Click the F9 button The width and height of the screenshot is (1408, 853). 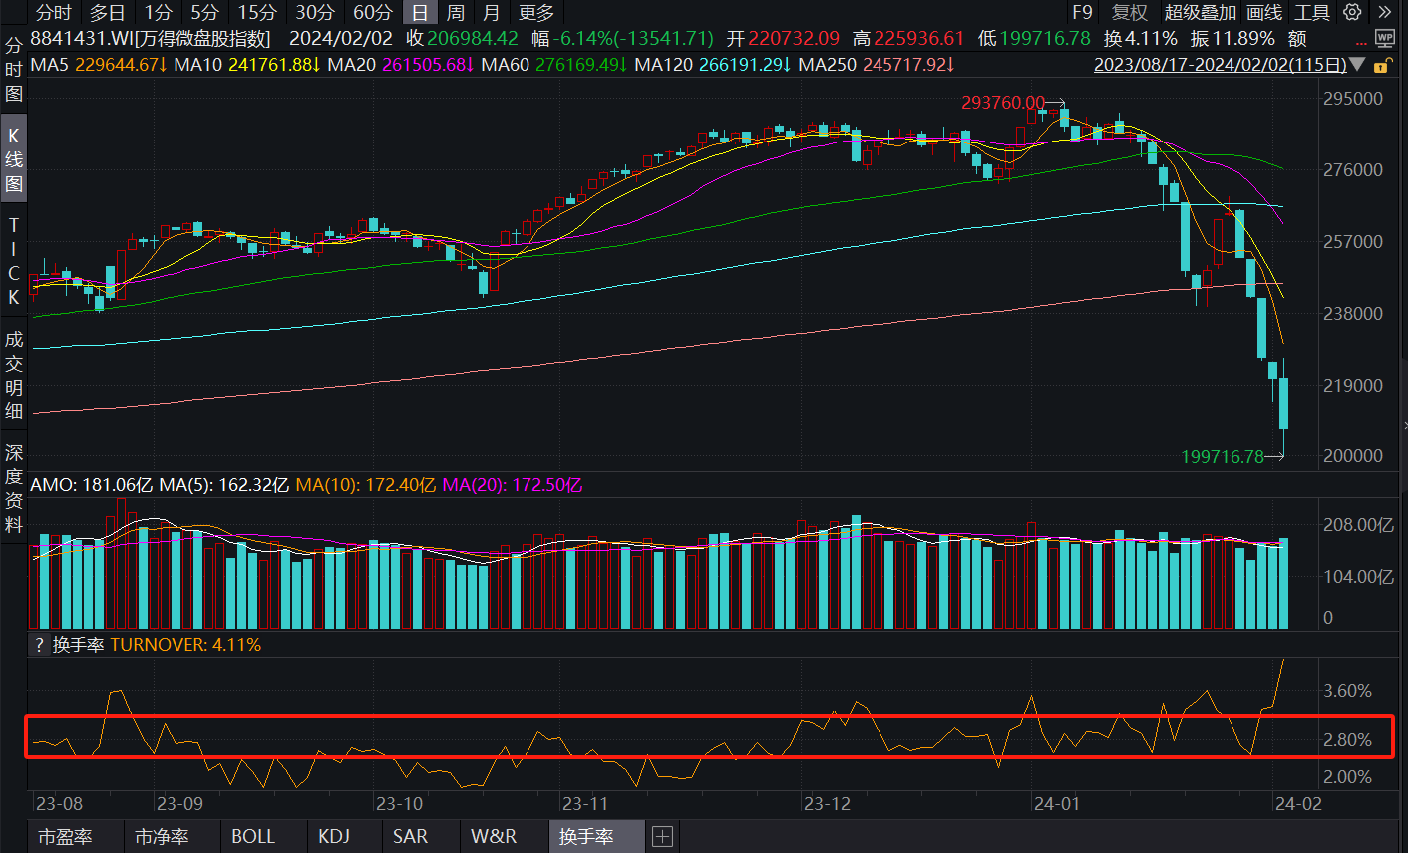[1082, 12]
